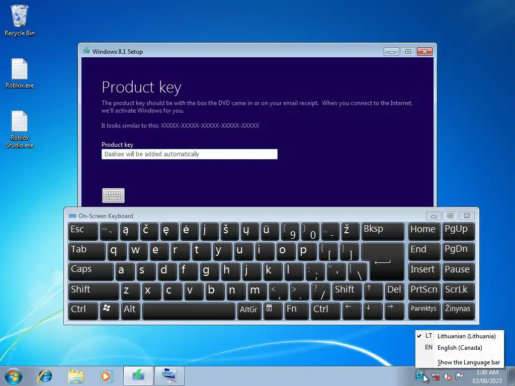The width and height of the screenshot is (515, 386).
Task: Open the Windows Start orb
Action: click(x=14, y=376)
